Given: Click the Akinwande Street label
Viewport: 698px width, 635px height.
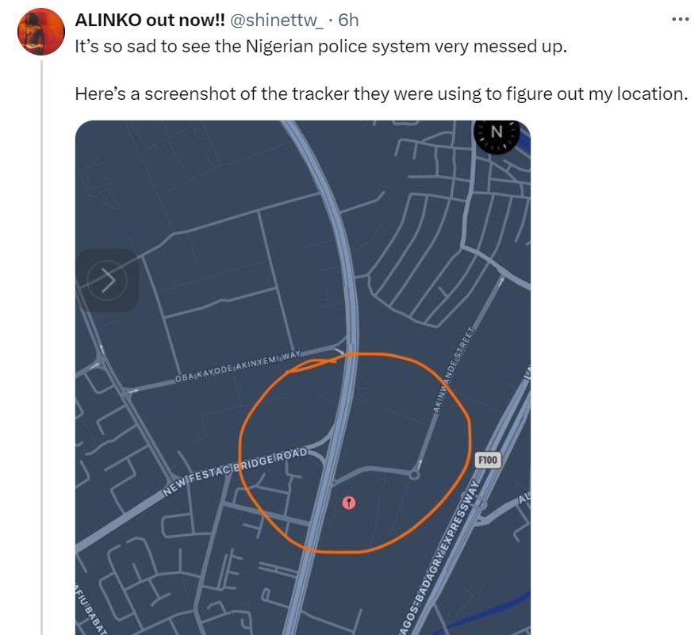Looking at the screenshot, I should (x=454, y=369).
